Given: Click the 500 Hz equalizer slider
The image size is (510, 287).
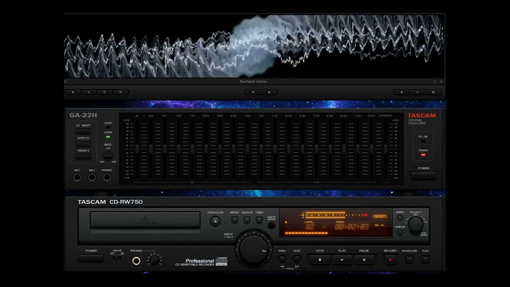Looking at the screenshot, I should click(233, 149).
